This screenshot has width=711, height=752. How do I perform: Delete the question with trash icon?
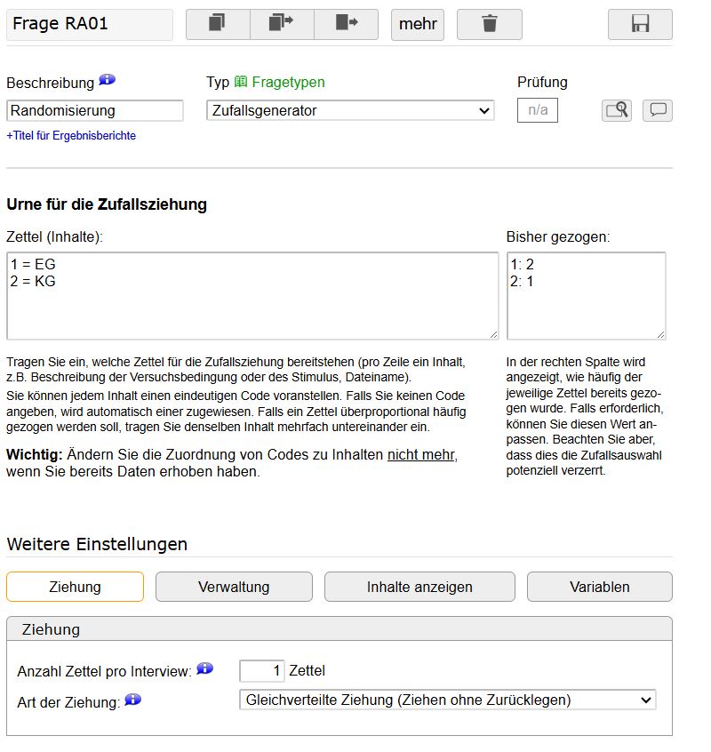[x=489, y=24]
